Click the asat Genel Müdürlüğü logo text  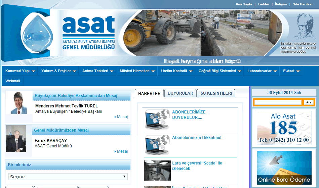88,33
